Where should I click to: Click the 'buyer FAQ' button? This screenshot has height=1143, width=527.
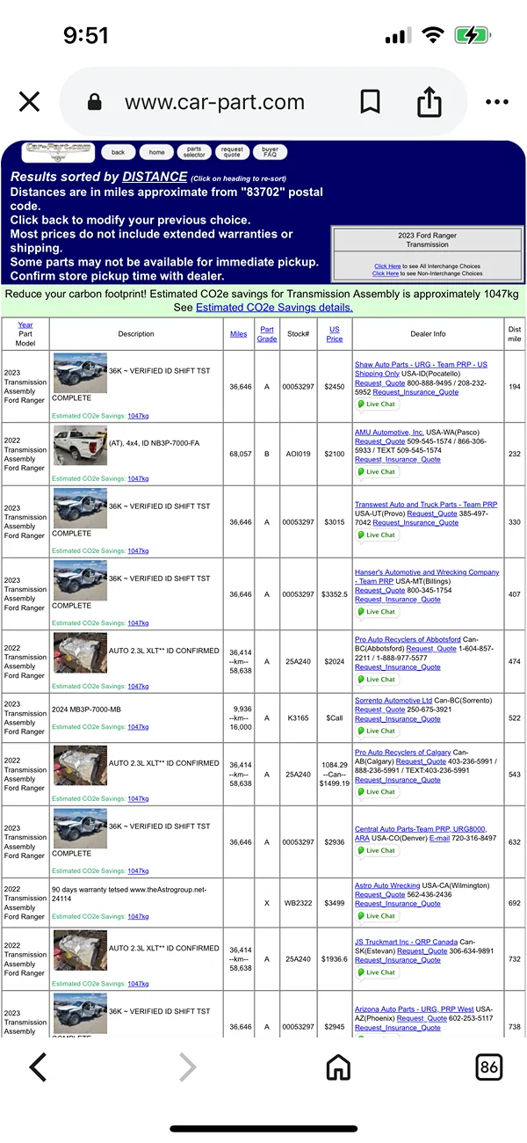tap(271, 152)
